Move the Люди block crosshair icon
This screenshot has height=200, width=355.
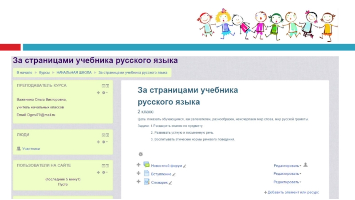(x=98, y=142)
